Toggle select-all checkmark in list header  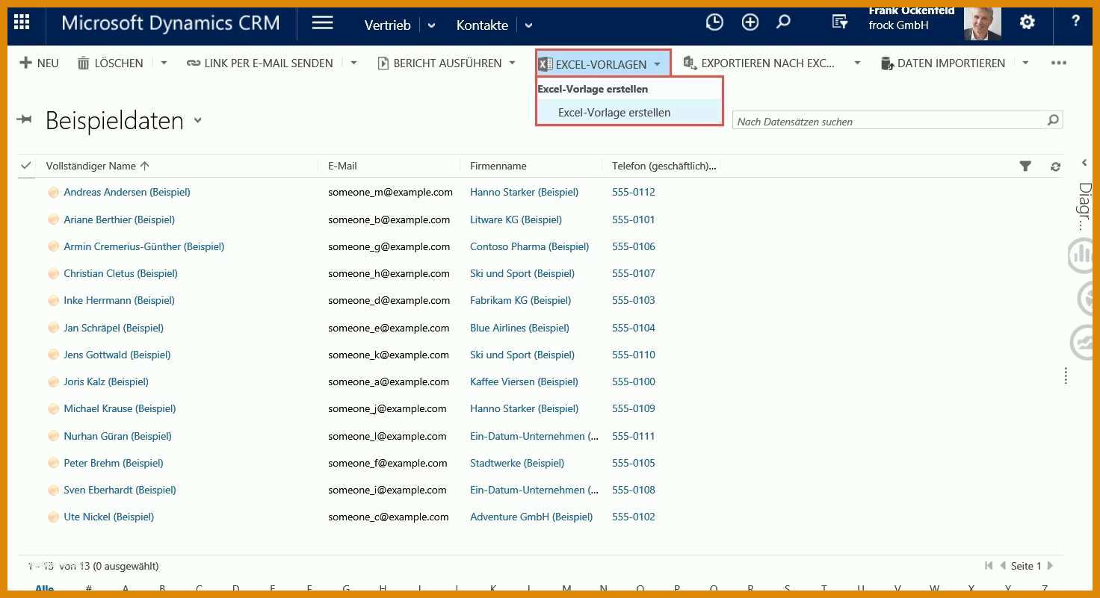(x=26, y=166)
